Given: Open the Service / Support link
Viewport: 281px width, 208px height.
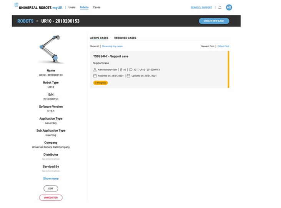Looking at the screenshot, I should [201, 7].
